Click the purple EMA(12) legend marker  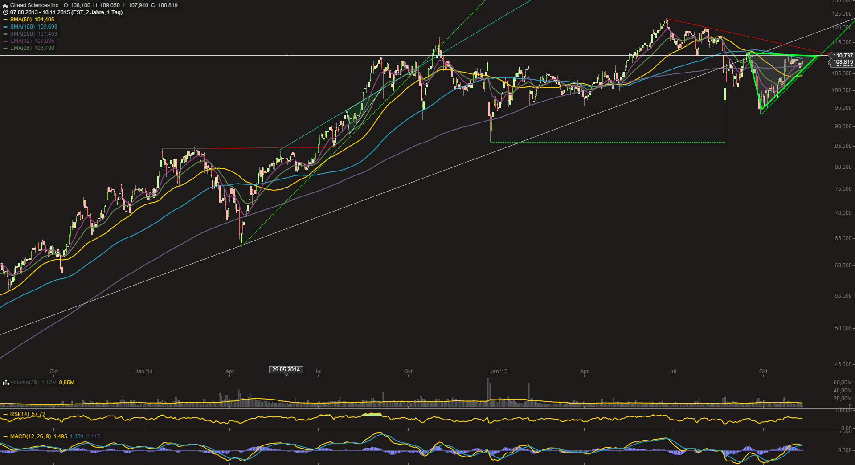tap(5, 41)
